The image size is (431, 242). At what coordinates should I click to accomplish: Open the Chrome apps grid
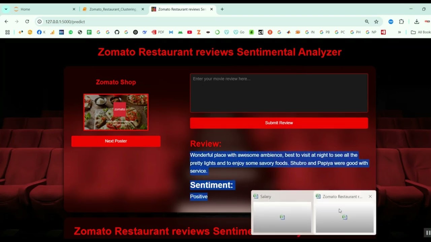[x=7, y=32]
